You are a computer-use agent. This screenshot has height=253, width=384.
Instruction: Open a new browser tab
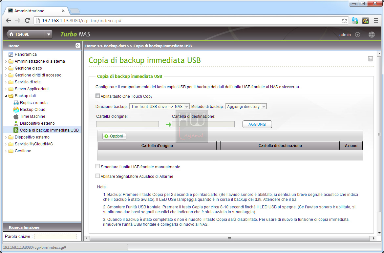(x=75, y=11)
